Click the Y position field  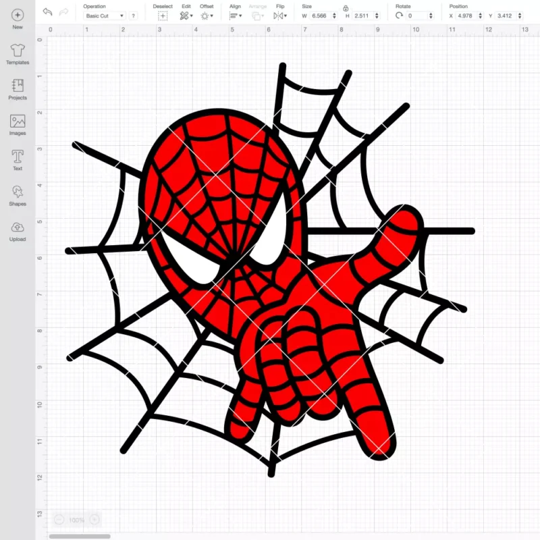506,16
